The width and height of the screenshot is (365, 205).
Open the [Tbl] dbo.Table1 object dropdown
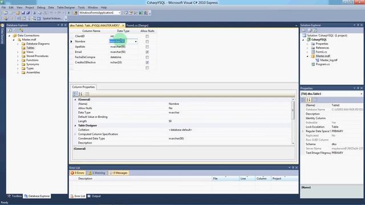[x=361, y=94]
